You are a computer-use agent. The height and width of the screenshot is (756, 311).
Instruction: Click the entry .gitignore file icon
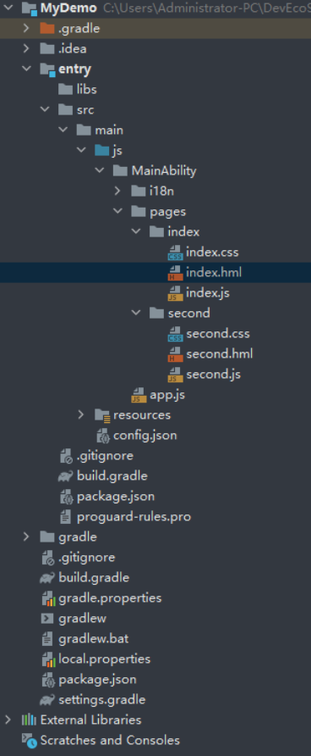coord(65,456)
